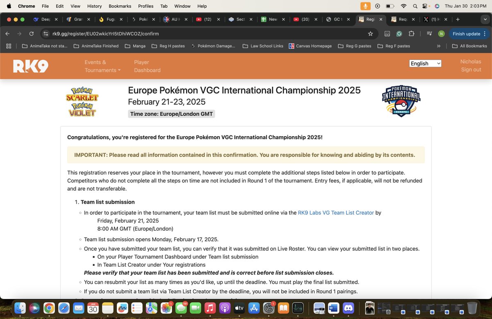Image resolution: width=492 pixels, height=319 pixels.
Task: Click the Pokémon Scarlet Violet logo
Action: tap(82, 101)
